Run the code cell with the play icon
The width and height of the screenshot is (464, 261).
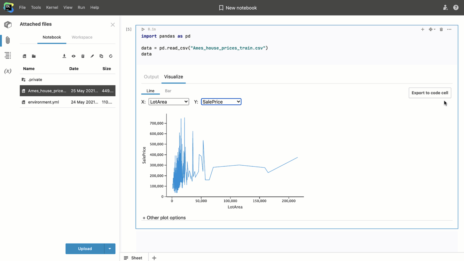coord(143,29)
